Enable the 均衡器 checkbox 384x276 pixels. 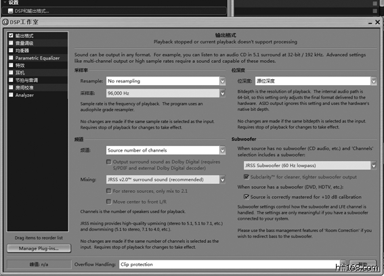[x=11, y=50]
